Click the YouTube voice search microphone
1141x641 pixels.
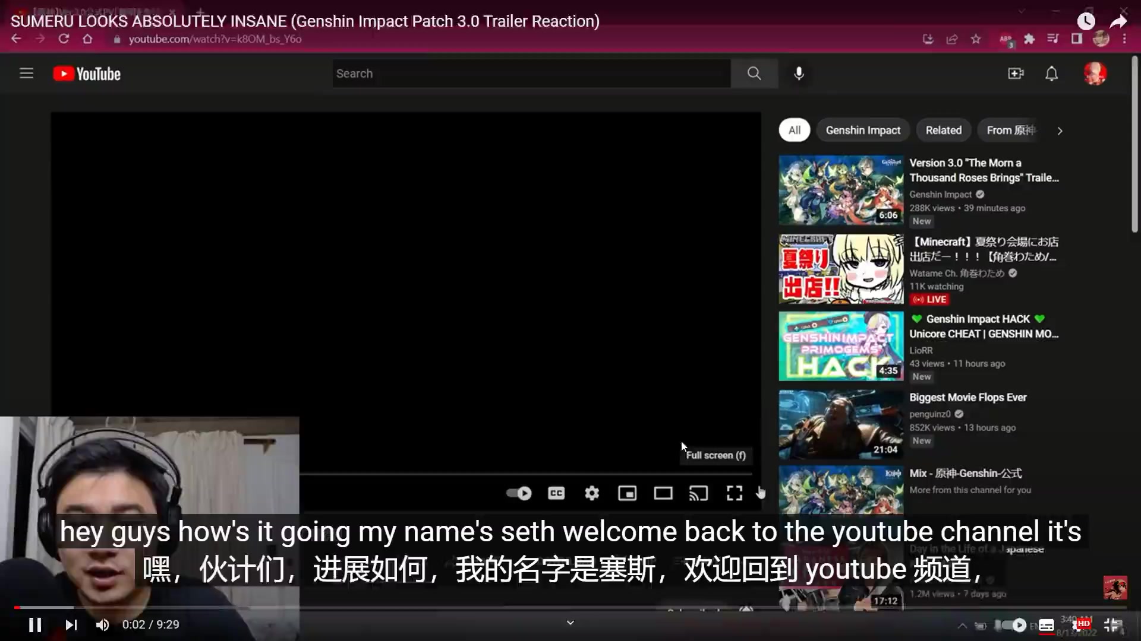click(799, 74)
